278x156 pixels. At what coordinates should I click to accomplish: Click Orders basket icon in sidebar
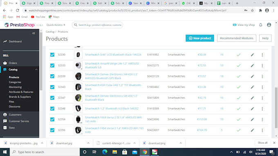coord(5,63)
